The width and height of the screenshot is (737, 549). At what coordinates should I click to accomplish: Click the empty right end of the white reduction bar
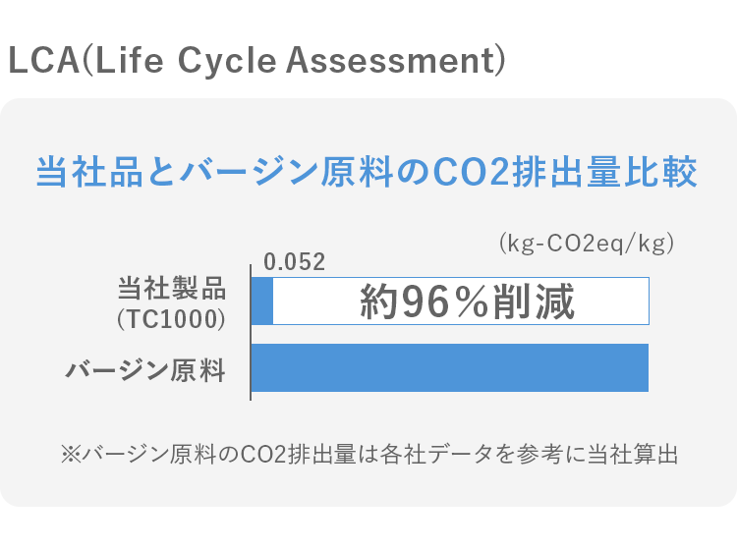pos(614,302)
